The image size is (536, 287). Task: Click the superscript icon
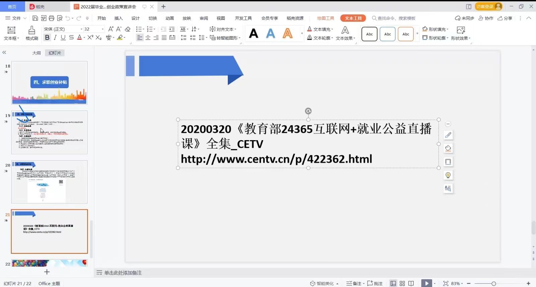90,38
